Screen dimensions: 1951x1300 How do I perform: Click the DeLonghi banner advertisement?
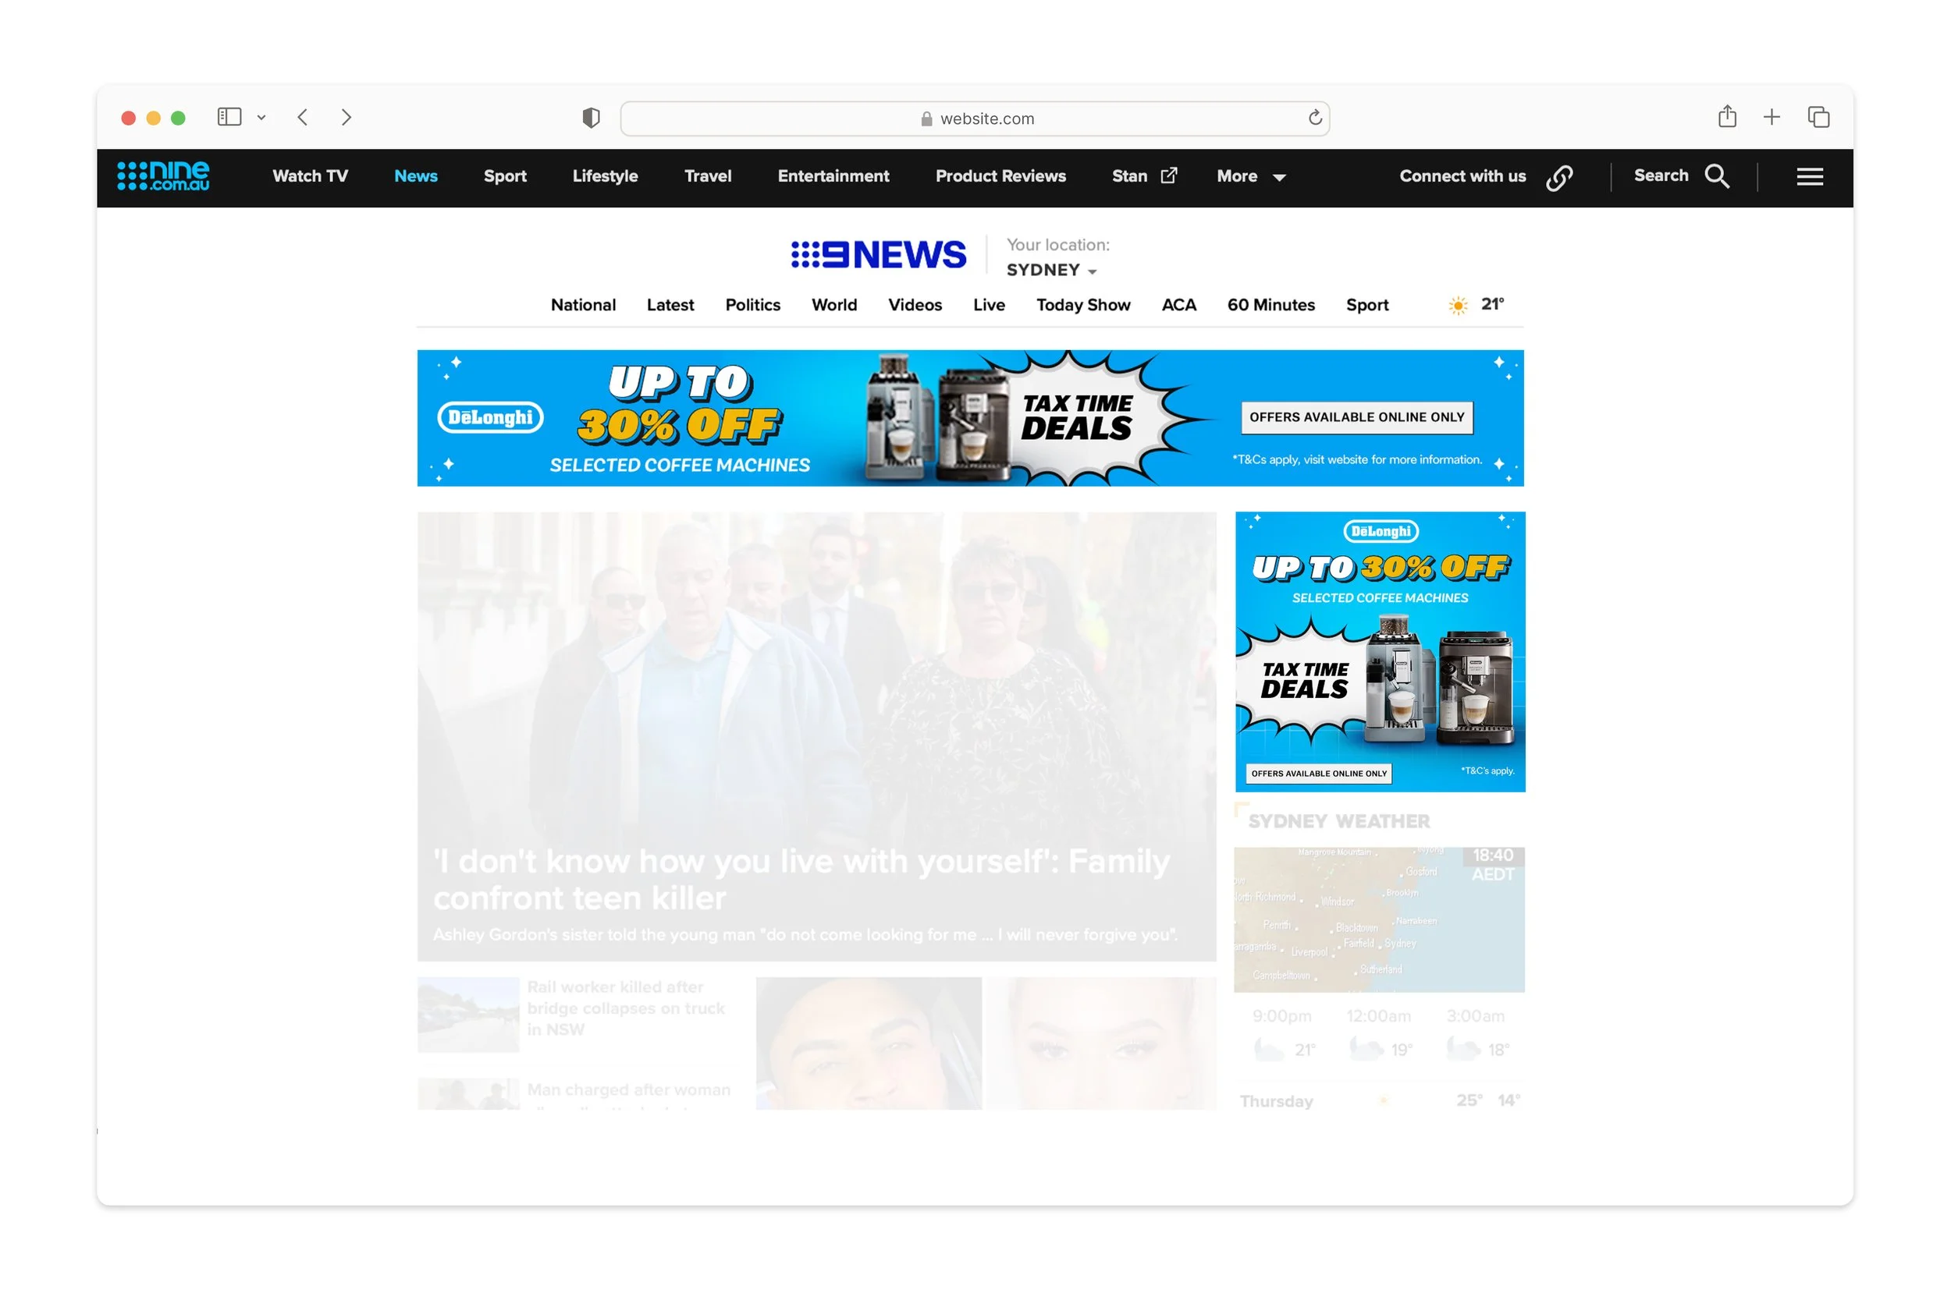970,418
